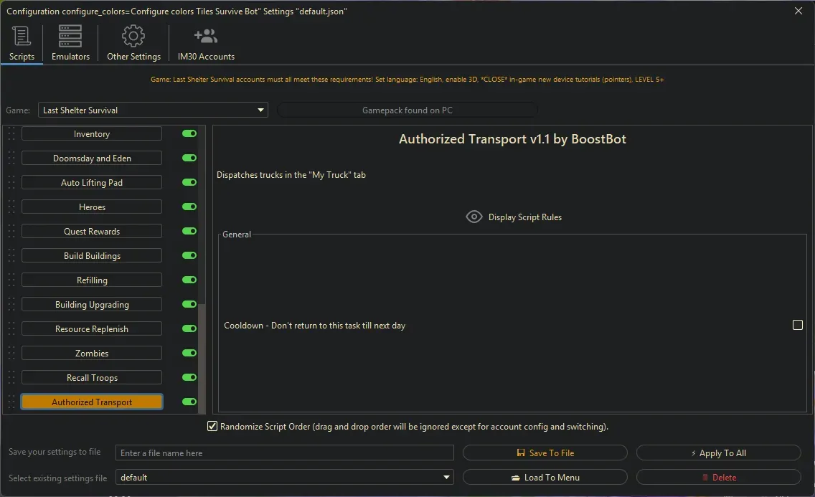Toggle the Authorized Transport switch
The height and width of the screenshot is (497, 815).
189,402
